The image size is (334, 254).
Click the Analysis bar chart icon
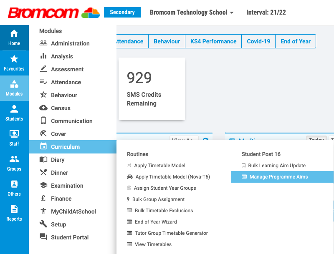[43, 56]
